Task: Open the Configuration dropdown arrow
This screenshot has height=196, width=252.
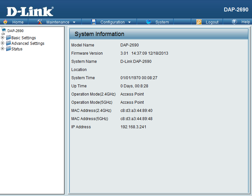Action: pos(129,22)
